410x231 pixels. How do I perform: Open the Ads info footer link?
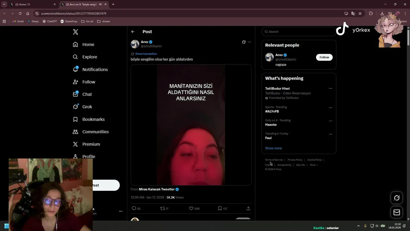[300, 165]
